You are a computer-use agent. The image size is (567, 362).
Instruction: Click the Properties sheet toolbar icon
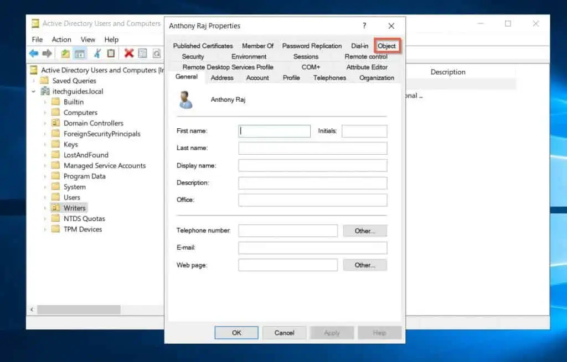(143, 54)
